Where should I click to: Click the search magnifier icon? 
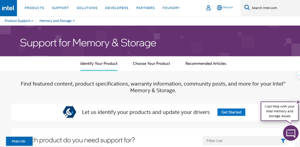tap(247, 7)
